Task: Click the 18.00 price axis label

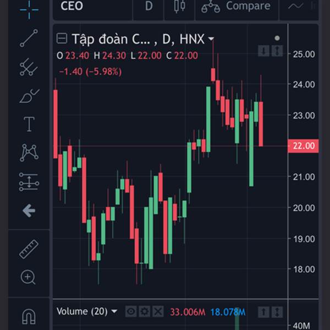Action: pos(304,269)
